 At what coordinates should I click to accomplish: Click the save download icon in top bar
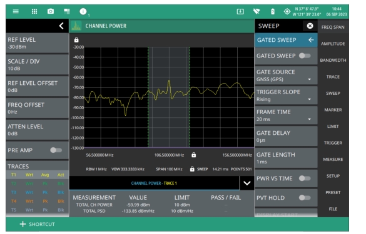coord(240,11)
